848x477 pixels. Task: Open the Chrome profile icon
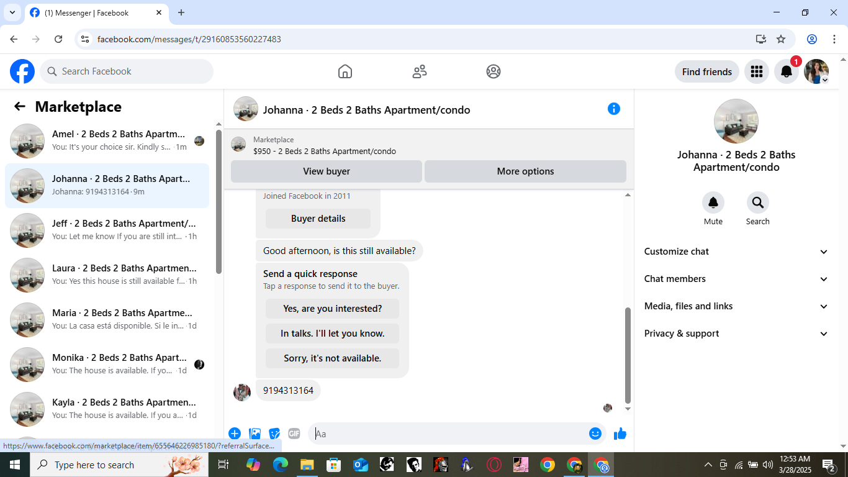(x=812, y=39)
